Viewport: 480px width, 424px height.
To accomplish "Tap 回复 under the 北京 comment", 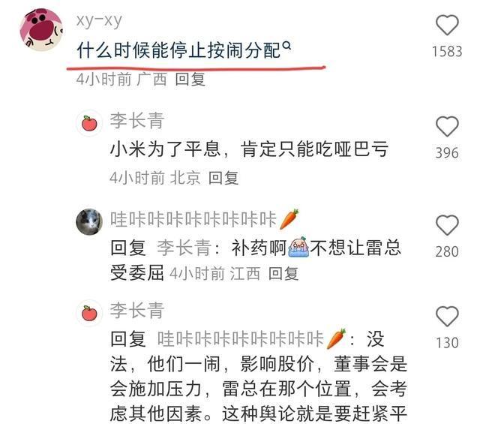I will 223,178.
